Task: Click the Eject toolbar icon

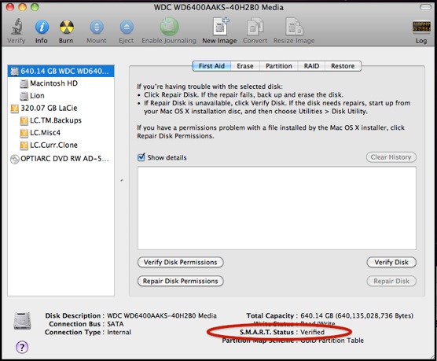Action: coord(127,27)
